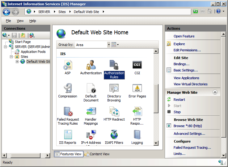Open Advanced Settings link
The width and height of the screenshot is (228, 167).
(189, 134)
